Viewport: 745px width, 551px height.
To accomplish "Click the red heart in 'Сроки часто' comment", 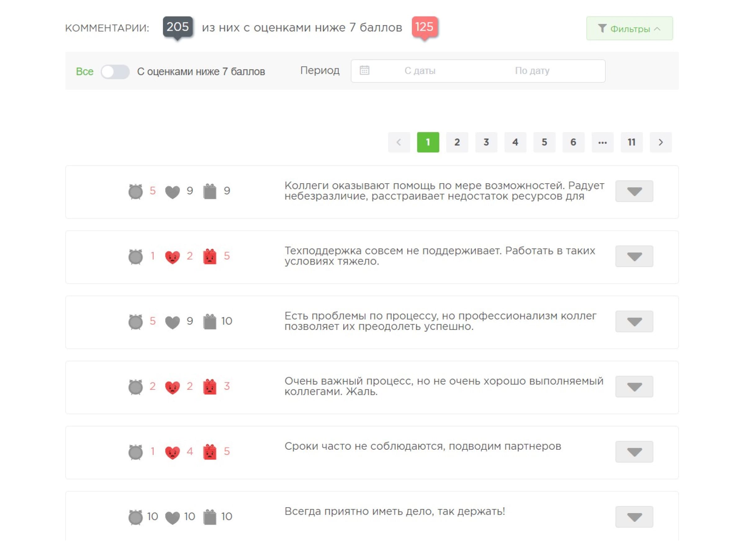I will [x=172, y=452].
